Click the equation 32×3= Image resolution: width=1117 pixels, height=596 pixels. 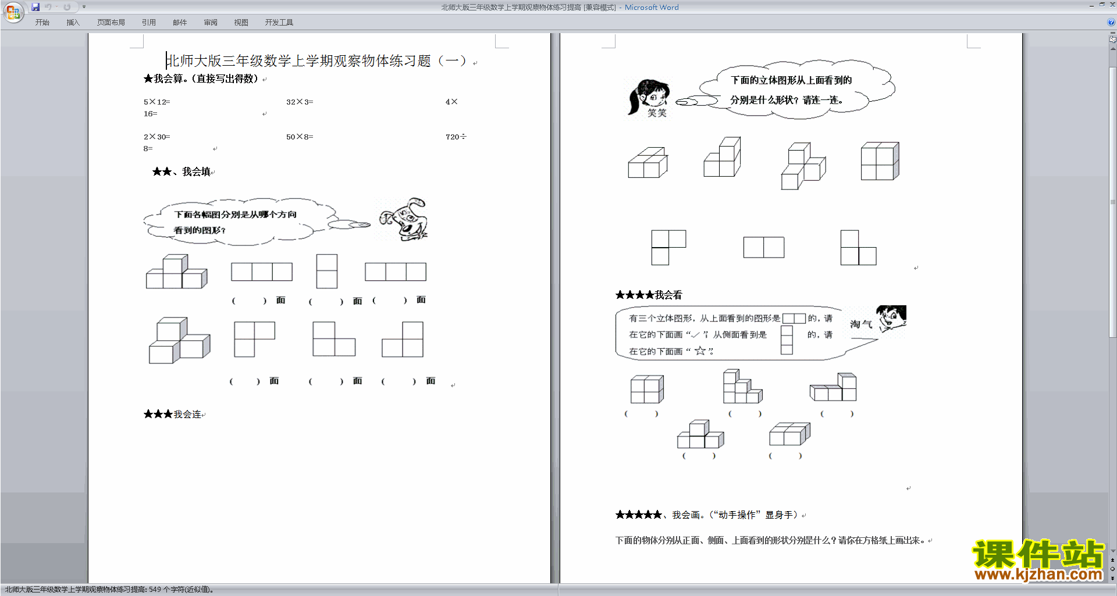pos(300,102)
